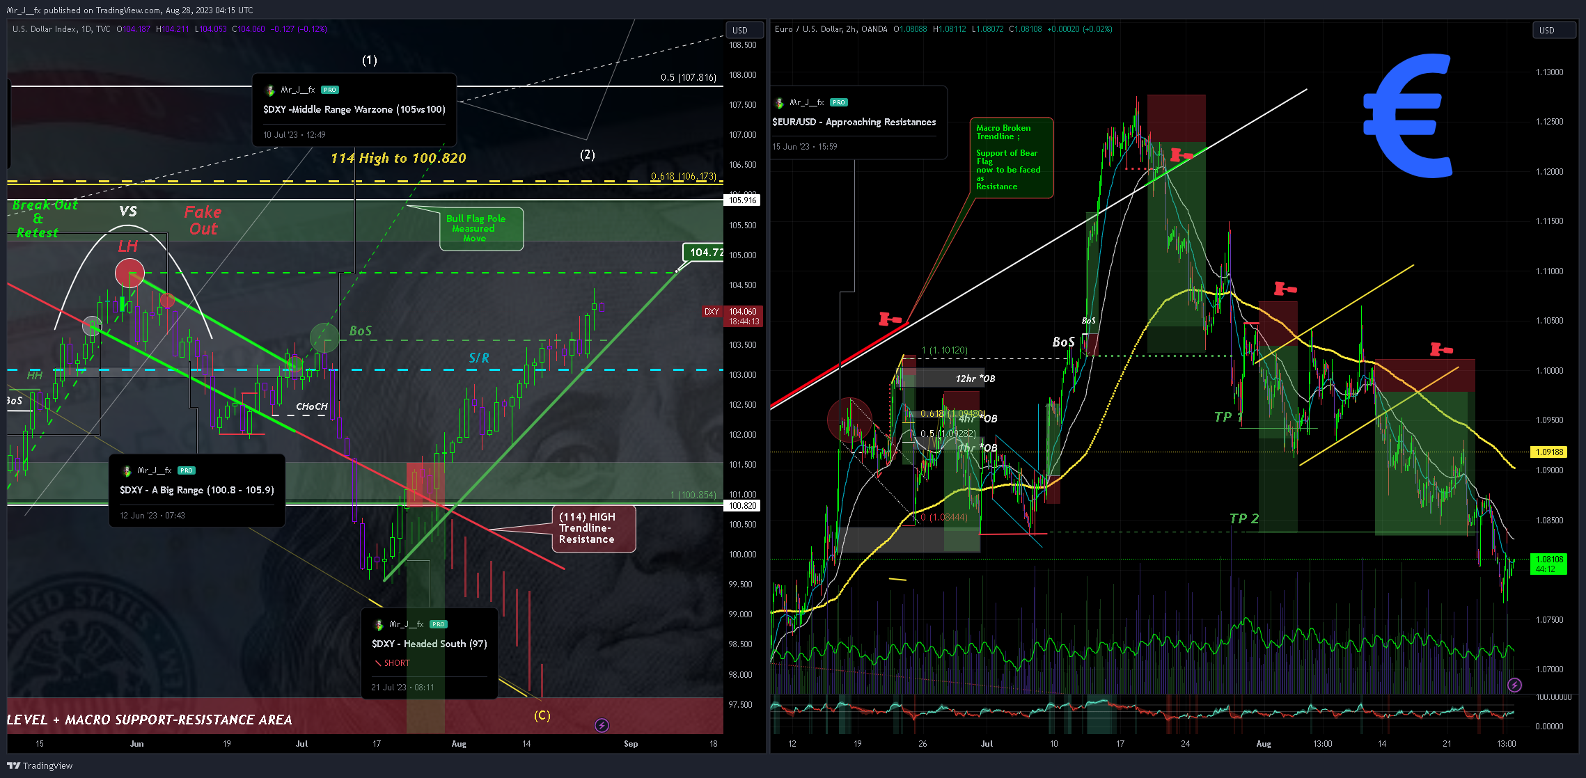The height and width of the screenshot is (778, 1586).
Task: Select the DXY 104.060 current price label
Action: pos(733,317)
